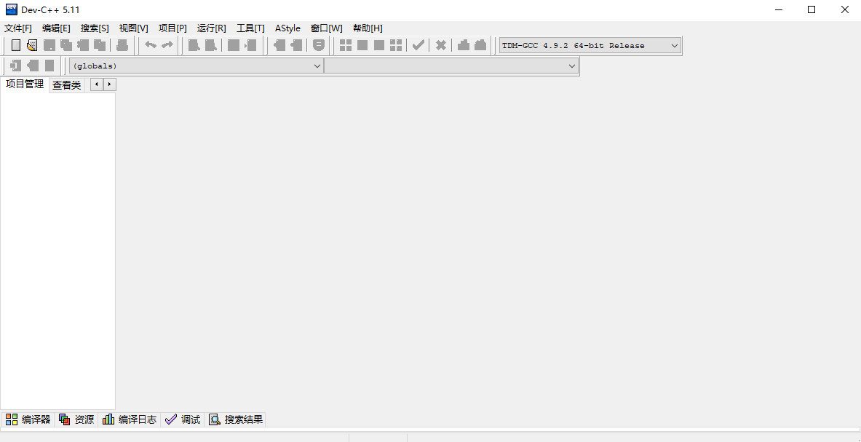
Task: Click the Go to bookmark icon
Action: [x=49, y=66]
